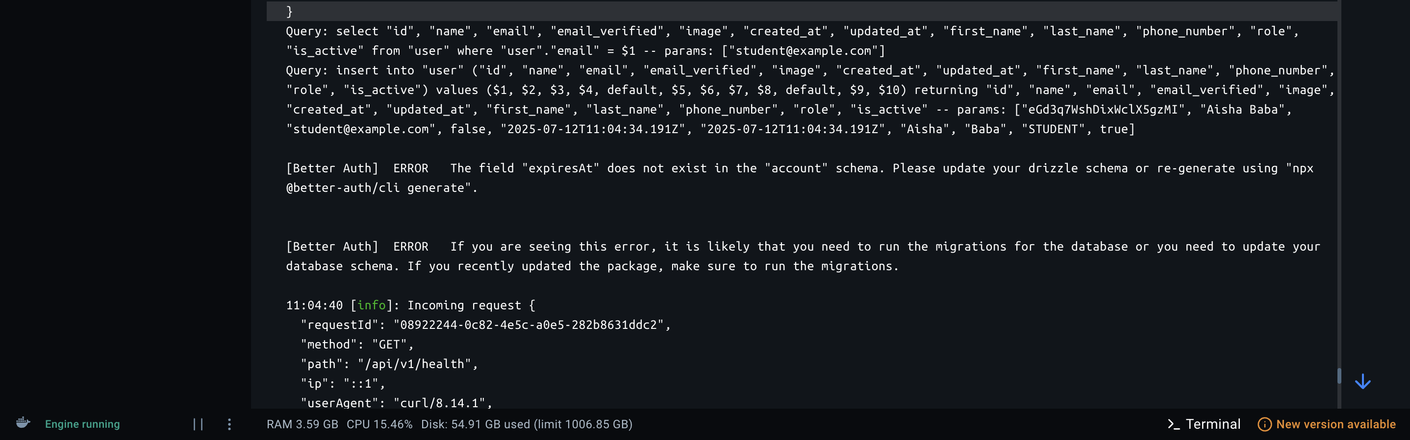
Task: Click the insert into user query line
Action: (810, 99)
